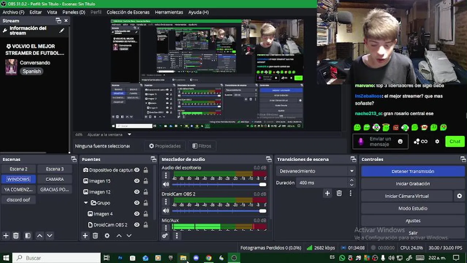Add a scene transition with plus
Image resolution: width=467 pixels, height=263 pixels.
pos(327,193)
